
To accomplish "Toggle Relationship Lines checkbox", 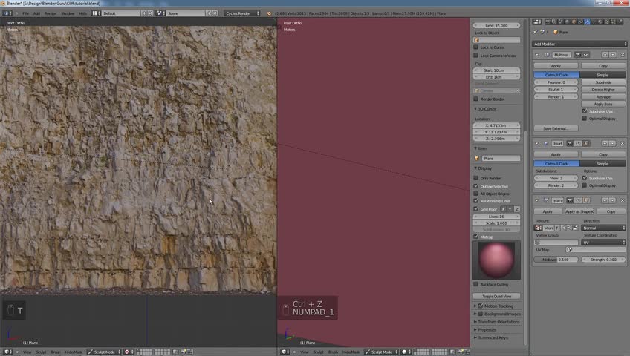I will 476,201.
